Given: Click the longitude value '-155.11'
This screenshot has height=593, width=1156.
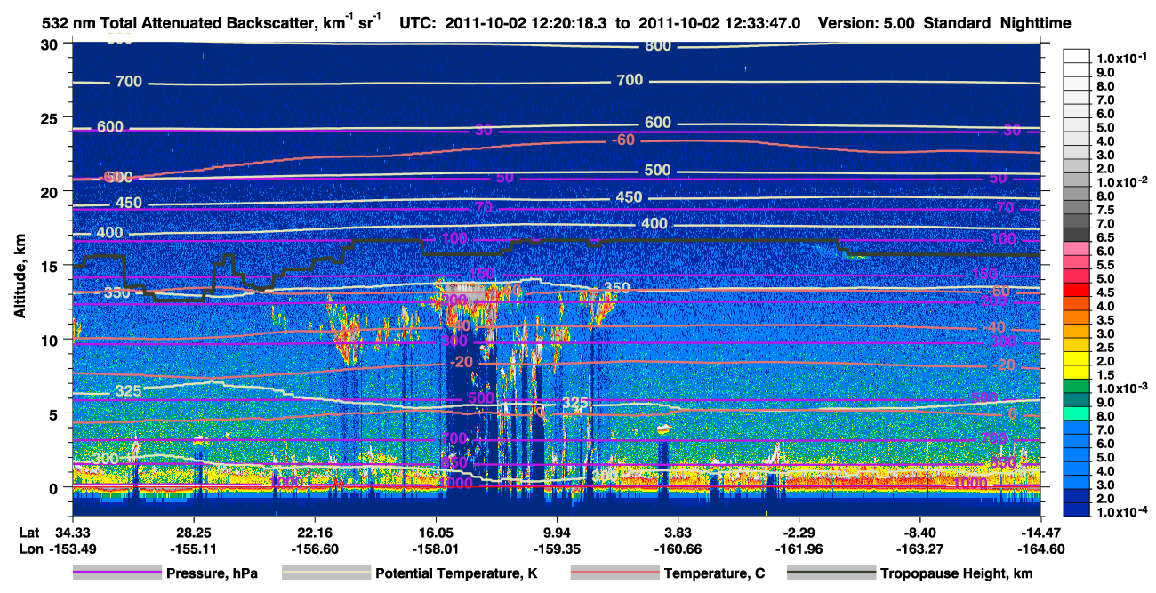Looking at the screenshot, I should point(192,548).
